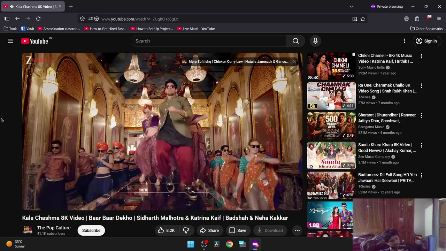Viewport: 446px width, 251px height.
Task: Open Chammak Challo video thumbnail
Action: tap(331, 96)
